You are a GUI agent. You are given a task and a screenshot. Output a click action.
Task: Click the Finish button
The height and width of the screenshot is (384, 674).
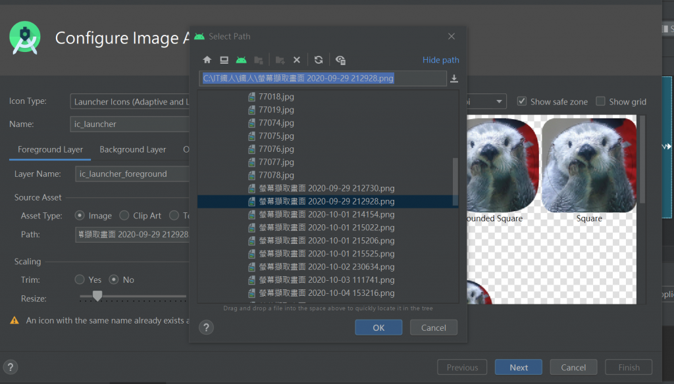tap(629, 368)
